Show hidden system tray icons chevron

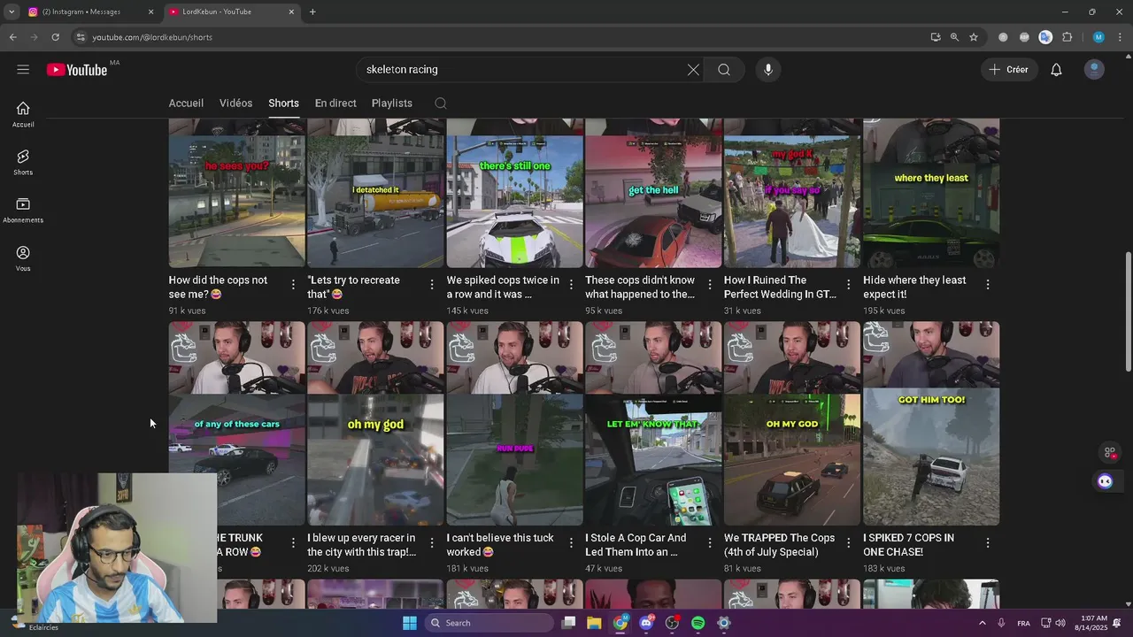[x=982, y=623]
